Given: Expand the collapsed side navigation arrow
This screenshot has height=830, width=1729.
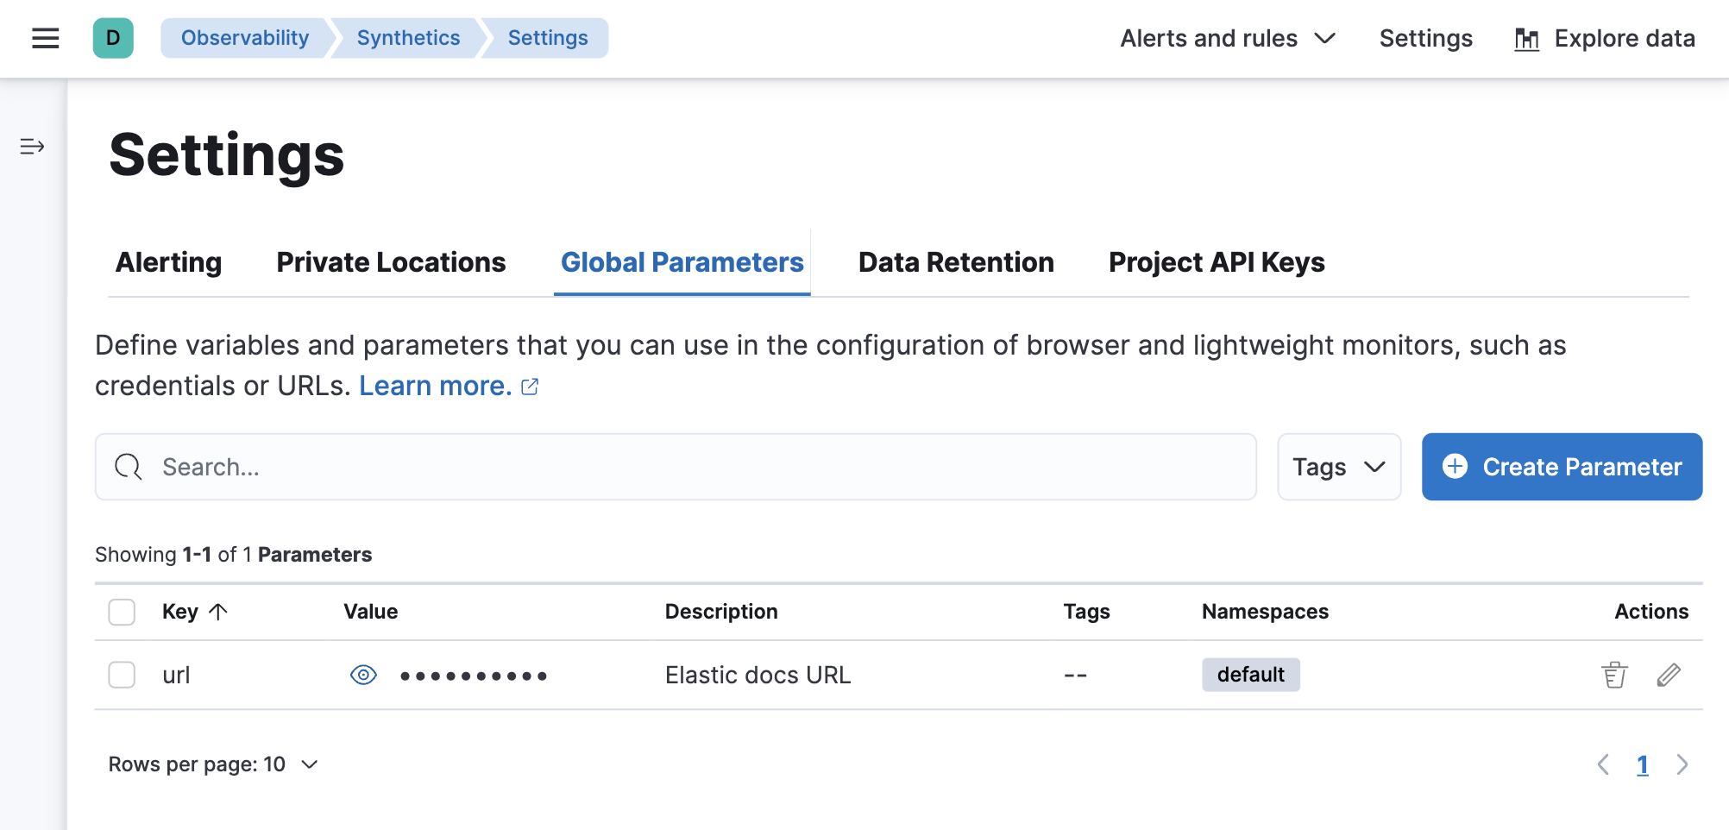Looking at the screenshot, I should pos(33,146).
